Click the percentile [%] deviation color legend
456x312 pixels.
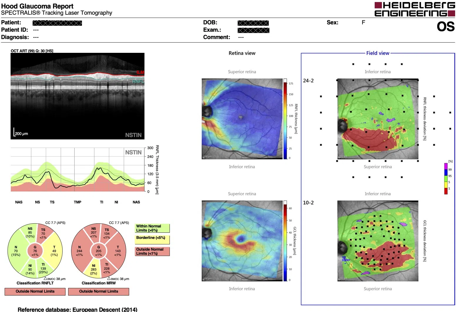tap(446, 179)
